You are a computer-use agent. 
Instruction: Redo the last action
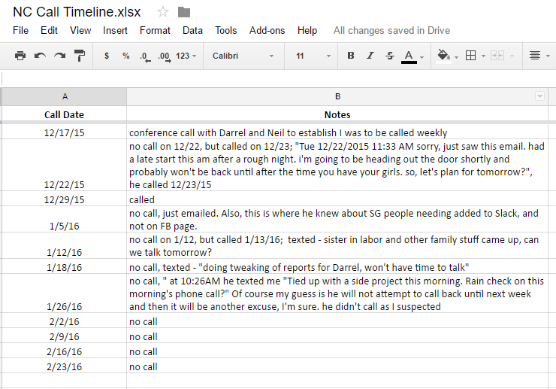[59, 56]
